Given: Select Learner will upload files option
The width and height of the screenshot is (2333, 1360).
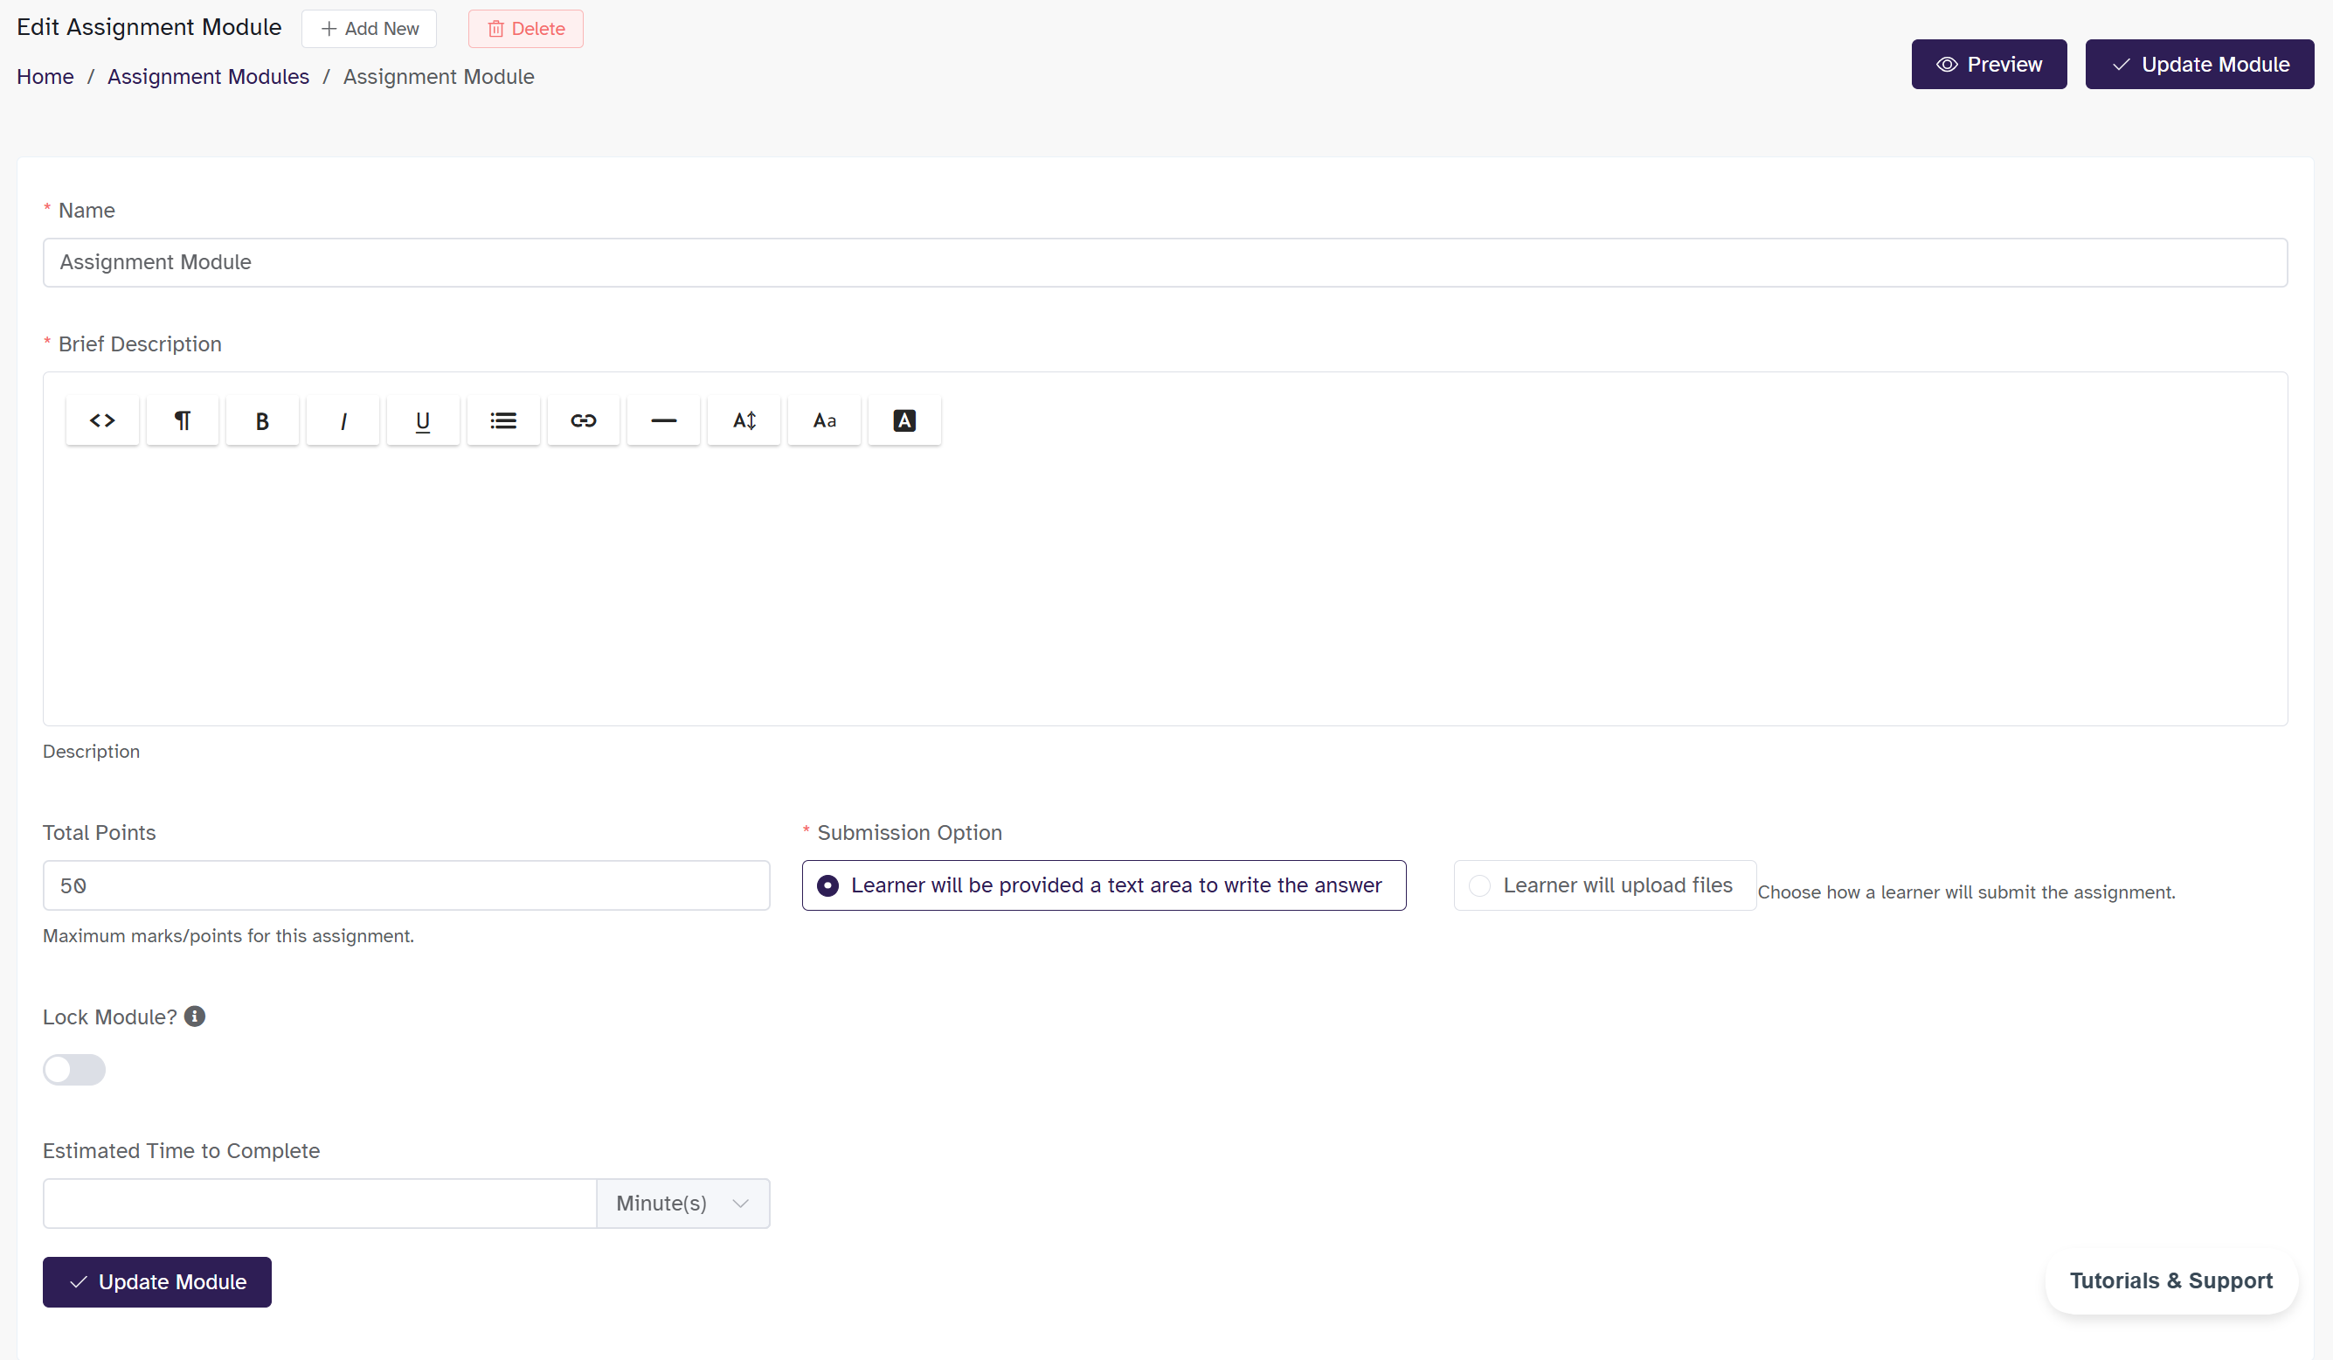Looking at the screenshot, I should pos(1479,886).
